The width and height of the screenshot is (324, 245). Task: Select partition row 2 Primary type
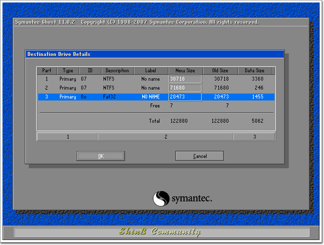(68, 88)
